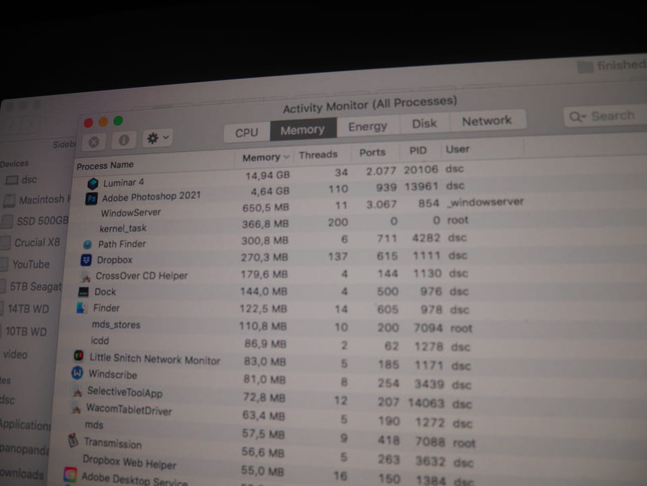Click the Finder process icon

click(x=82, y=308)
